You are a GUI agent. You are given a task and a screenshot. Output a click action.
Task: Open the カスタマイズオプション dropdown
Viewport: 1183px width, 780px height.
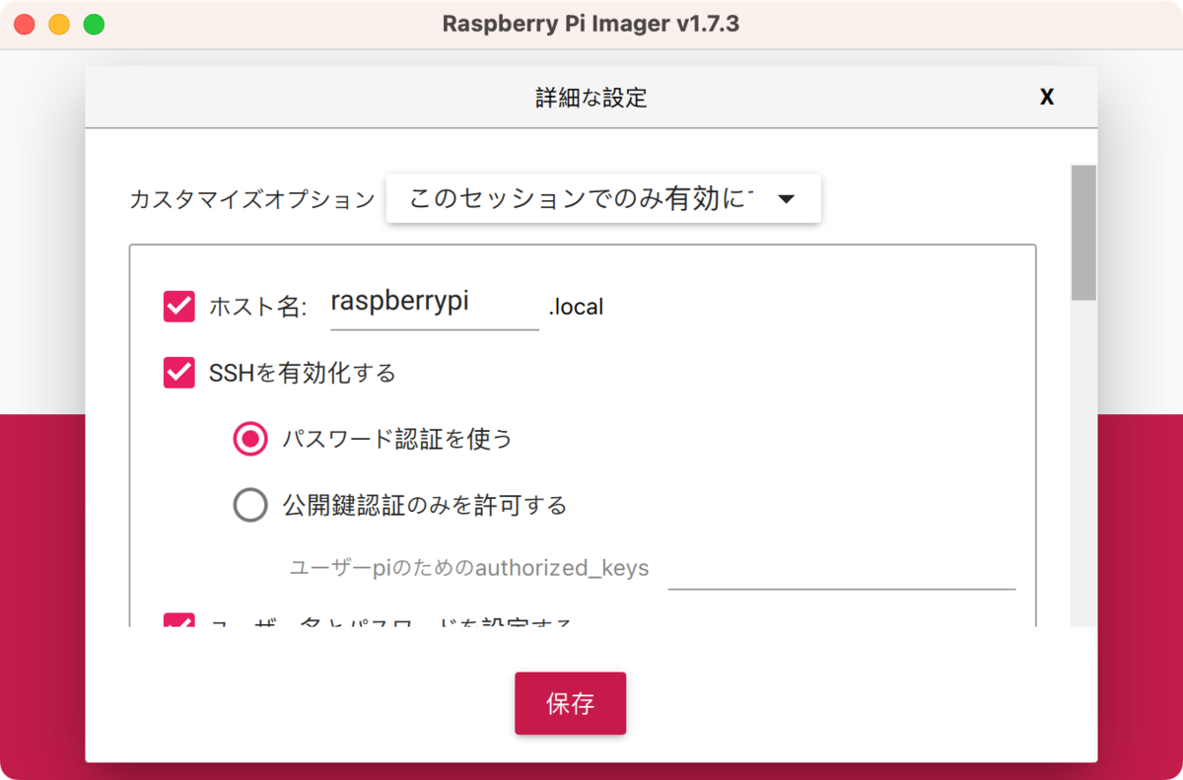603,198
